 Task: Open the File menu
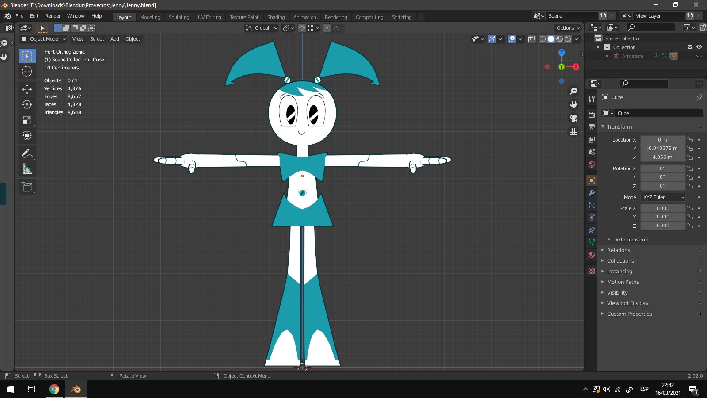tap(19, 16)
